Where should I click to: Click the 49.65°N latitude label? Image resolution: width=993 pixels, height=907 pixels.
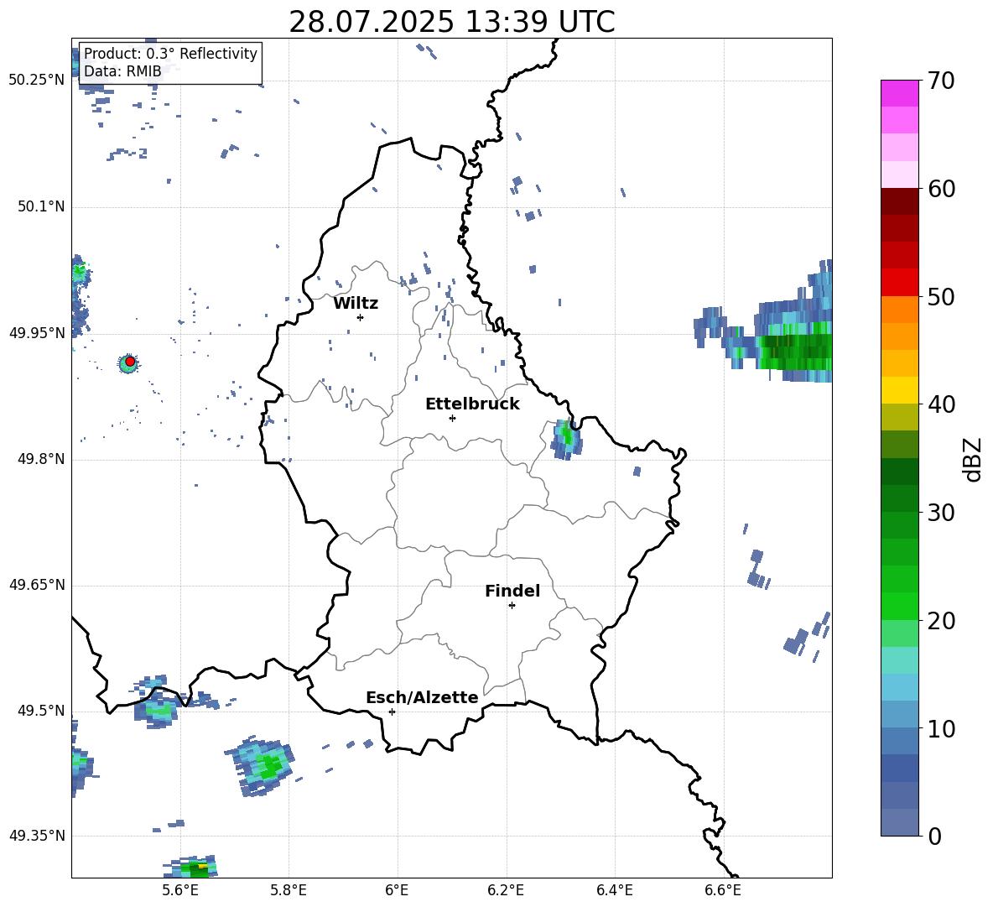click(37, 585)
